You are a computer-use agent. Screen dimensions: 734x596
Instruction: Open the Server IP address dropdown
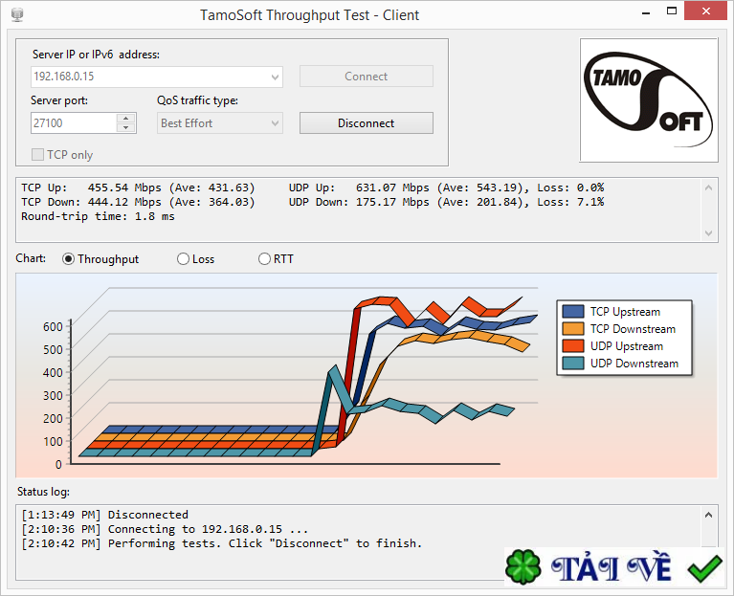276,77
